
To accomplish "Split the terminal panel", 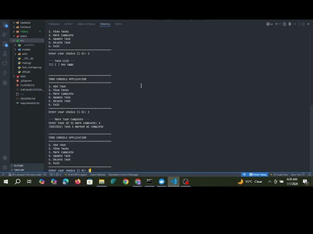I will point(285,24).
